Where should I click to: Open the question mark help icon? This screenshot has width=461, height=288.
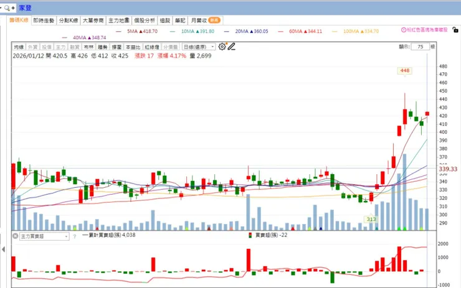[x=75, y=236]
